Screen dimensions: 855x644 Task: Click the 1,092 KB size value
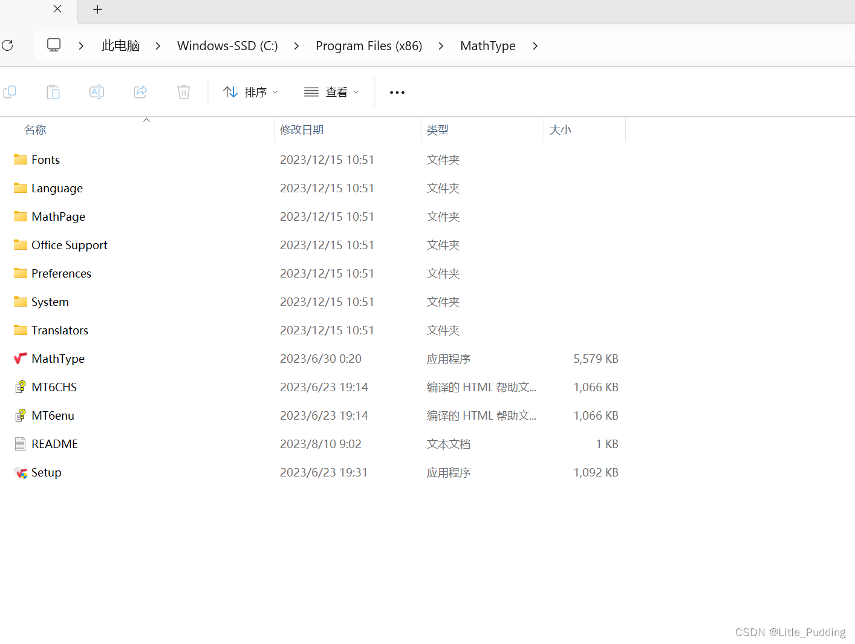click(596, 472)
